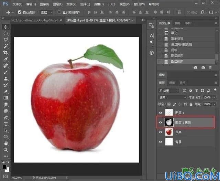Switch to the 颜色 tab
This screenshot has width=220, height=181.
pos(178,23)
